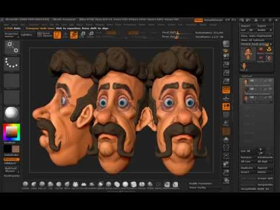Open the empty texture slot above material sphere
280x210 pixels.
(12, 97)
